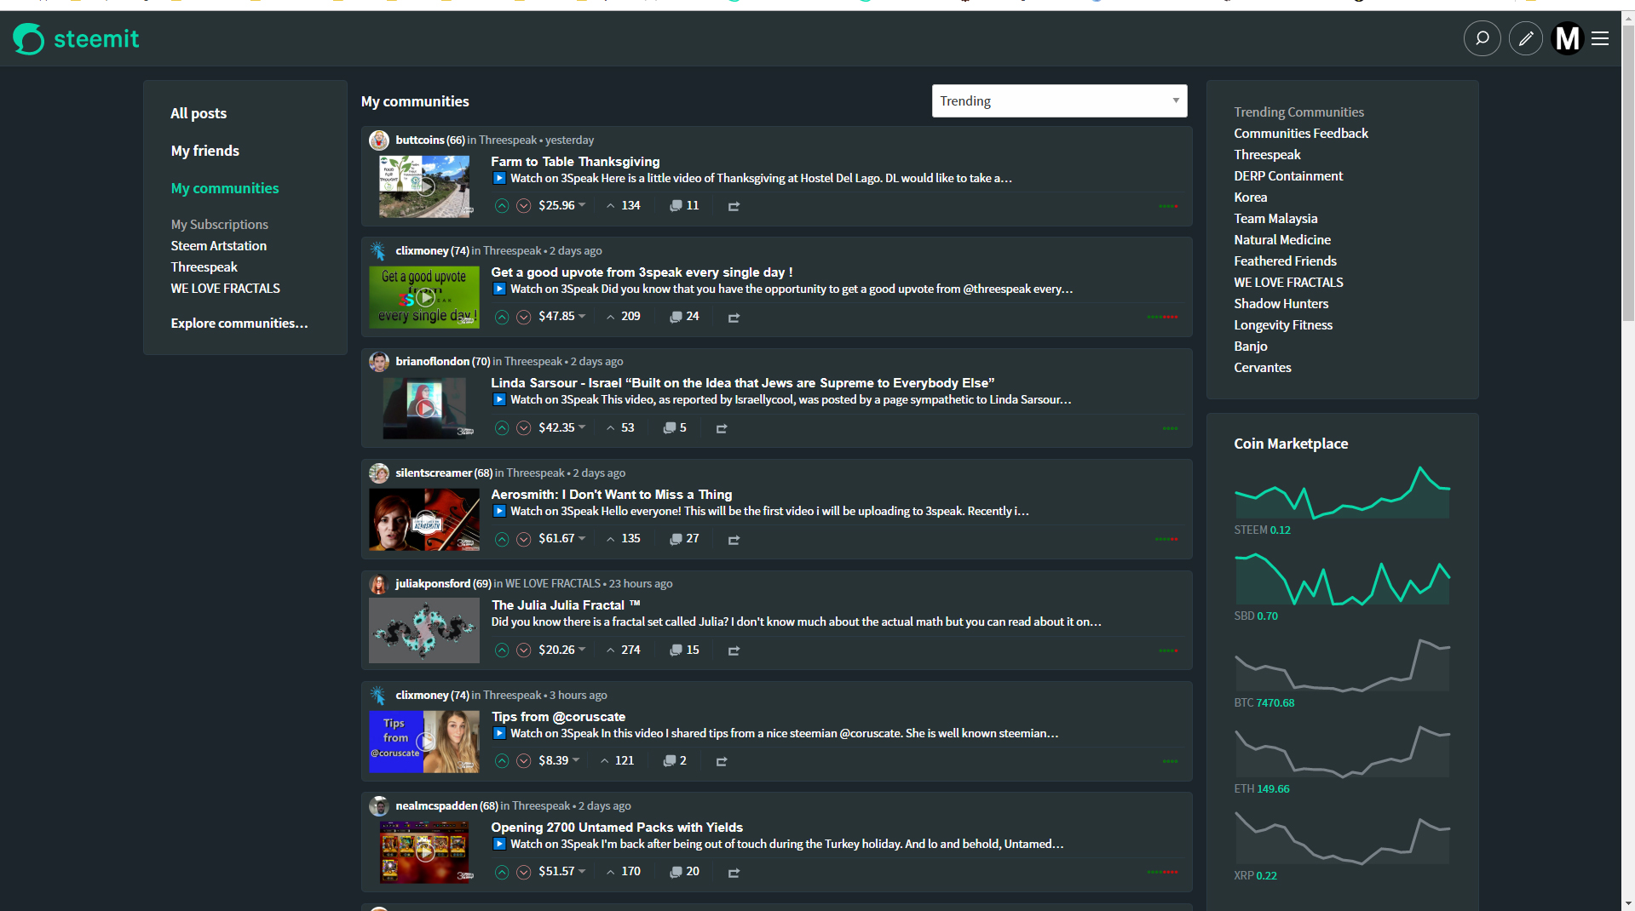Open DERP Containment community
This screenshot has width=1635, height=911.
pos(1288,175)
